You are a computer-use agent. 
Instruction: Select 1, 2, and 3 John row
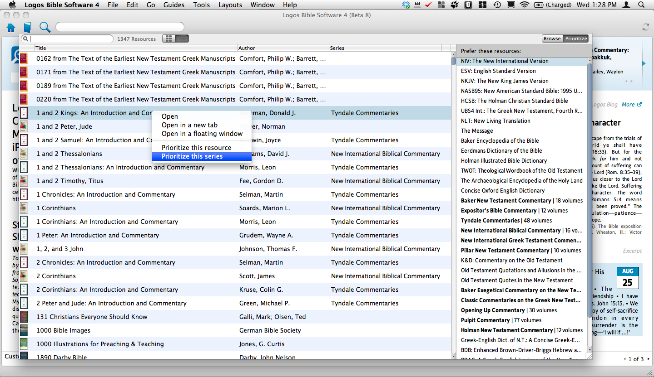pyautogui.click(x=235, y=249)
